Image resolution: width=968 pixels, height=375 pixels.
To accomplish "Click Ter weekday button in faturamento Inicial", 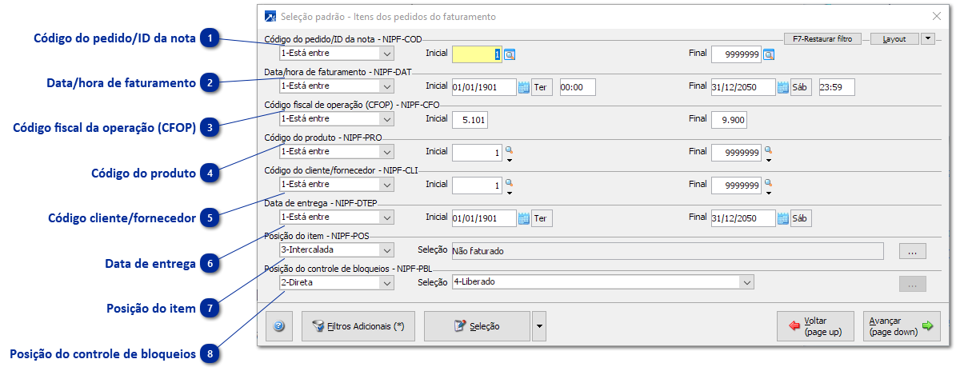I will (x=542, y=86).
